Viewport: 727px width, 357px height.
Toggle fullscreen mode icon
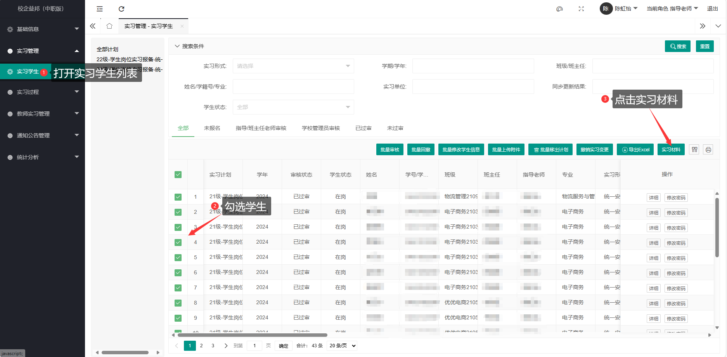pyautogui.click(x=581, y=9)
